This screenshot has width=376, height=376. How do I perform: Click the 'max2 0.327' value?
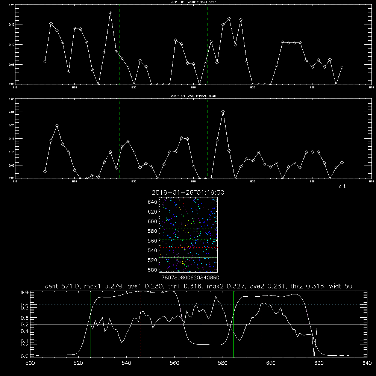pyautogui.click(x=226, y=286)
